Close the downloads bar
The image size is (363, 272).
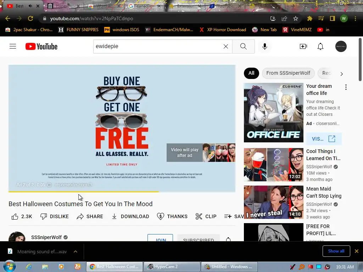357,251
